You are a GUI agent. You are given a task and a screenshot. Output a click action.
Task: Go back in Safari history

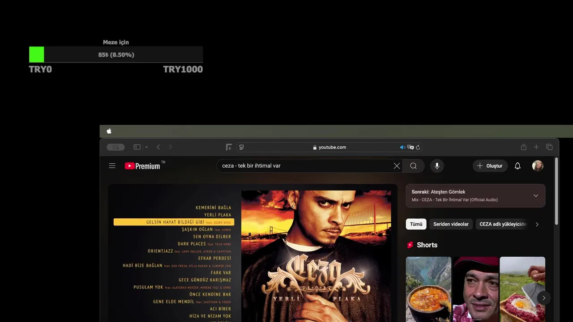[158, 147]
